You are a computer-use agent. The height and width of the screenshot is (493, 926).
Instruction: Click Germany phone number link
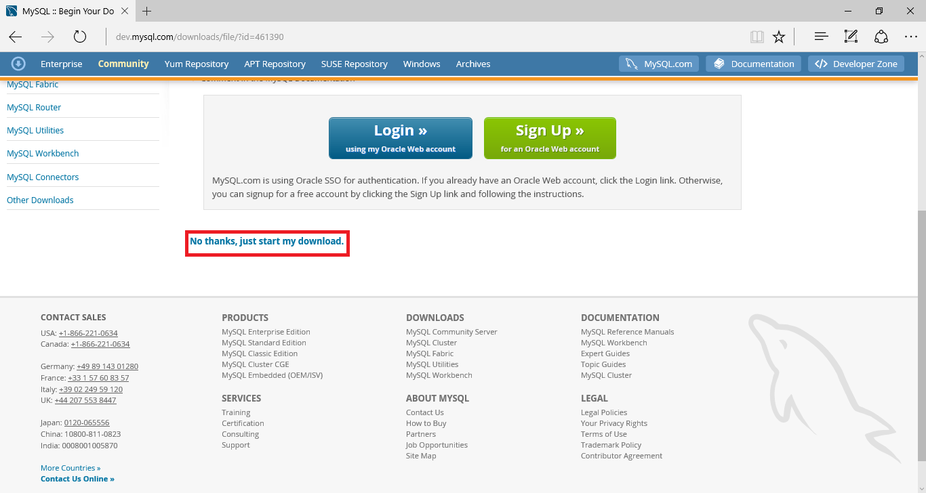[107, 366]
